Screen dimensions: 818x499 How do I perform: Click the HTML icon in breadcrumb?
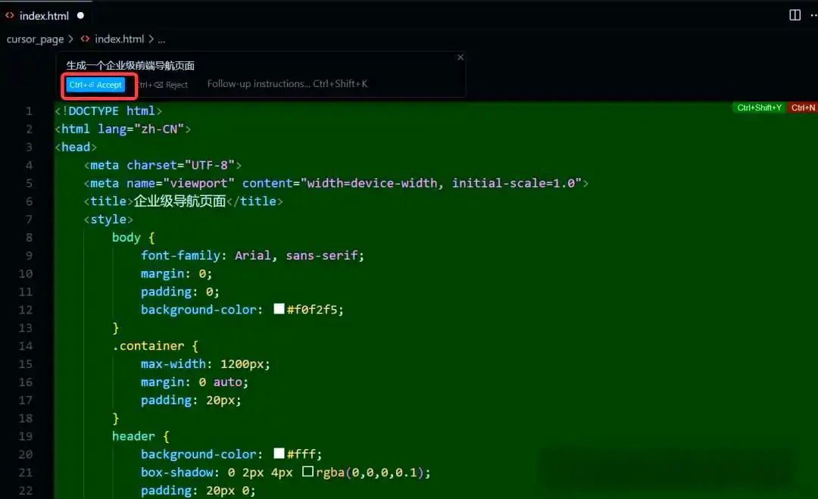click(86, 39)
